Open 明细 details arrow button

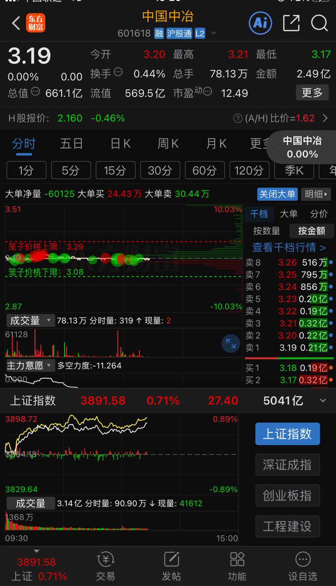tap(316, 194)
